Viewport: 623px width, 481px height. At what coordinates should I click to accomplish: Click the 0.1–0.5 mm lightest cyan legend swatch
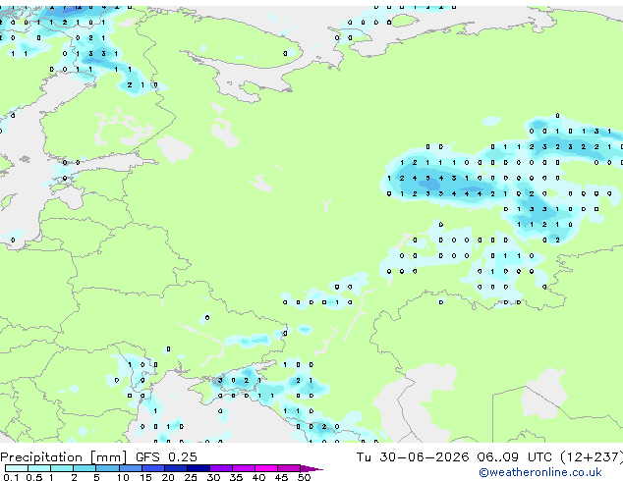(x=17, y=468)
